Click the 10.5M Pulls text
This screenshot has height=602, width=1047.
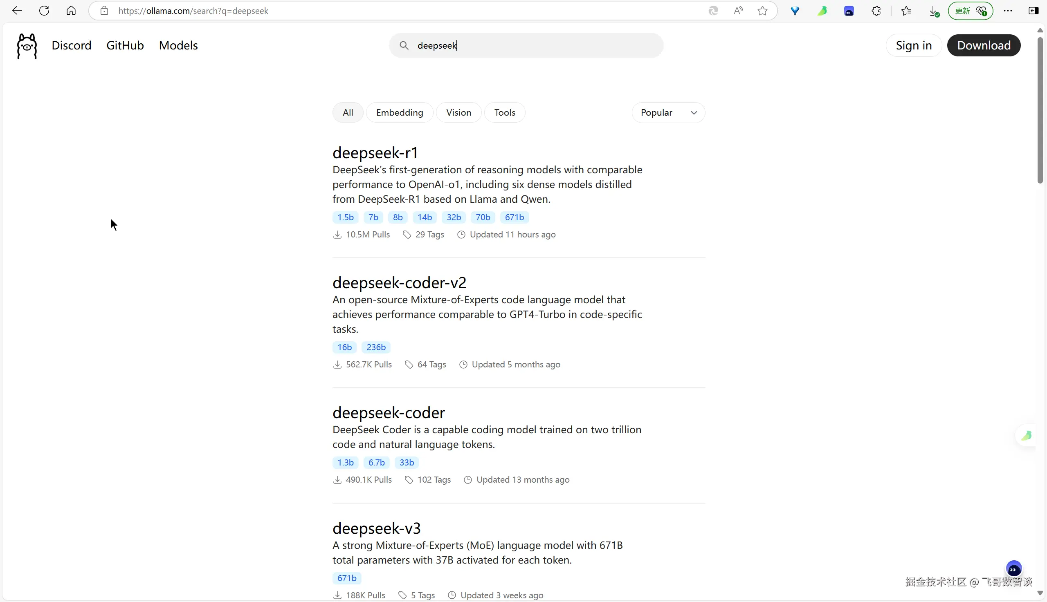pyautogui.click(x=368, y=235)
